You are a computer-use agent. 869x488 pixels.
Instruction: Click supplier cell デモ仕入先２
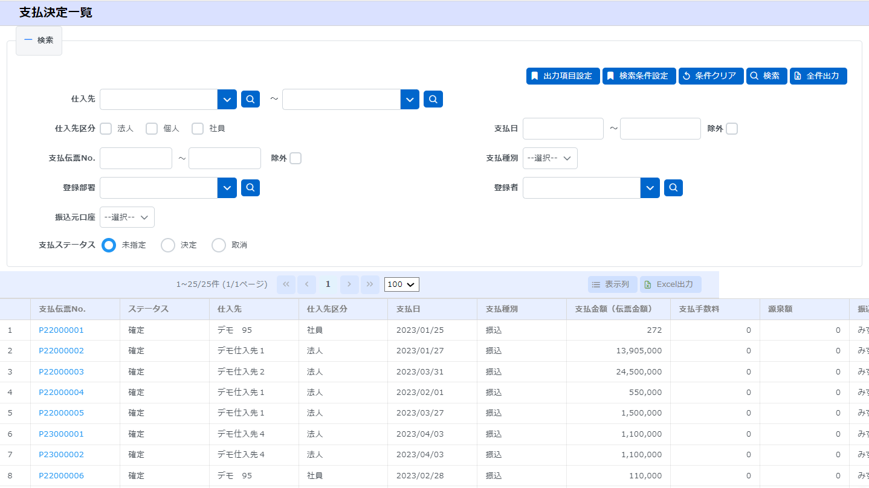[254, 372]
